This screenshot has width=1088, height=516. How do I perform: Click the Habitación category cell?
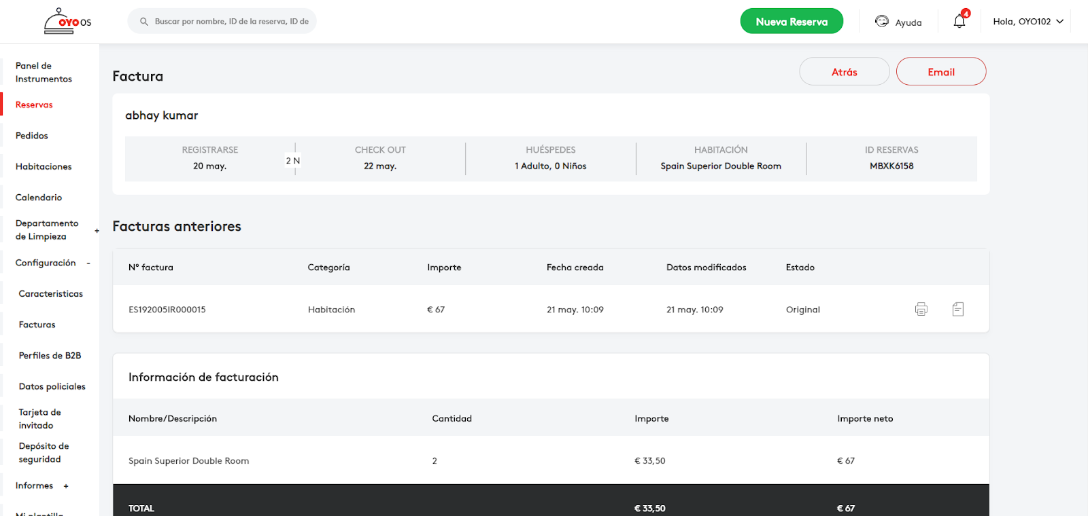(332, 310)
